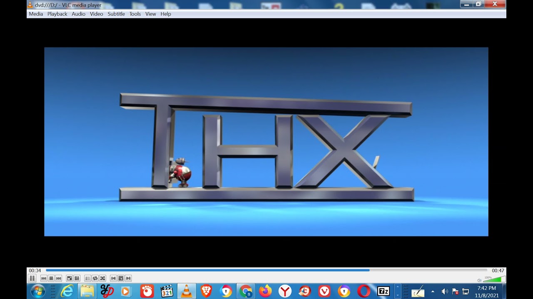Viewport: 533px width, 299px height.
Task: Open the YD app on taskbar
Action: tap(107, 291)
